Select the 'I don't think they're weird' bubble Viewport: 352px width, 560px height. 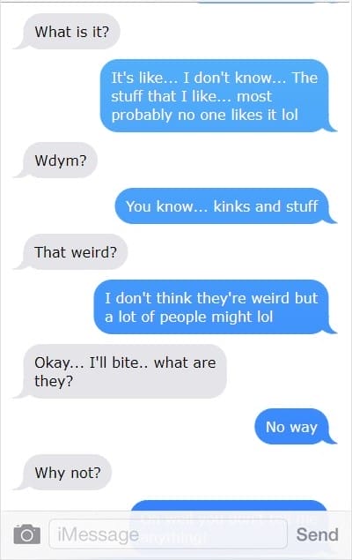click(215, 307)
